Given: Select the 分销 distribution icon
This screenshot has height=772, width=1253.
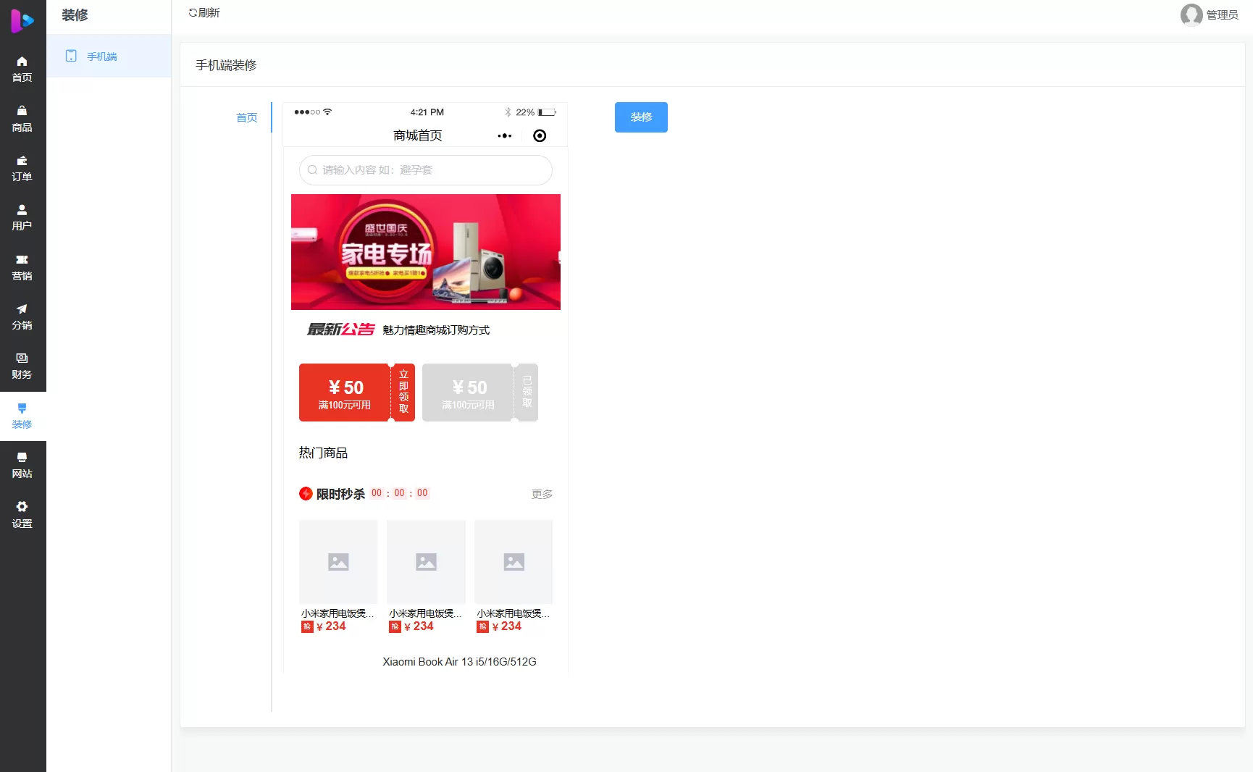Looking at the screenshot, I should [x=22, y=316].
